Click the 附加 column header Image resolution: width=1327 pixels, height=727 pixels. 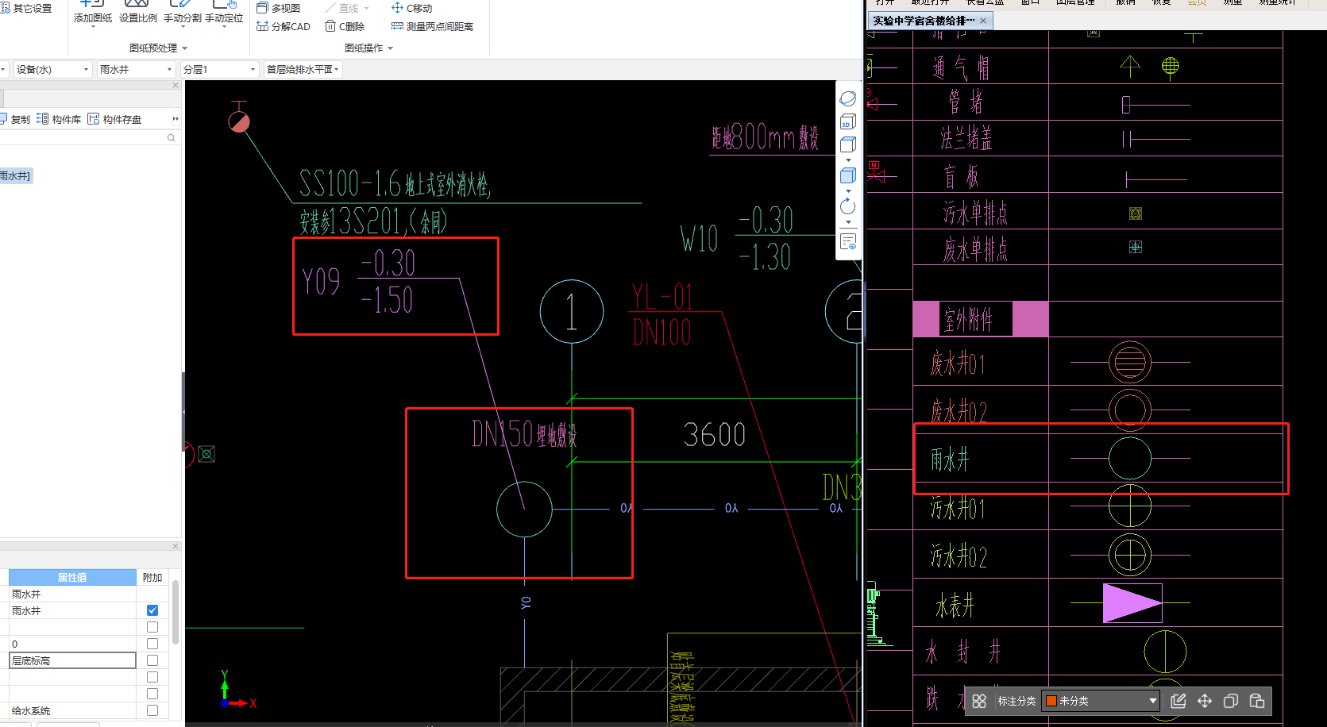coord(152,577)
